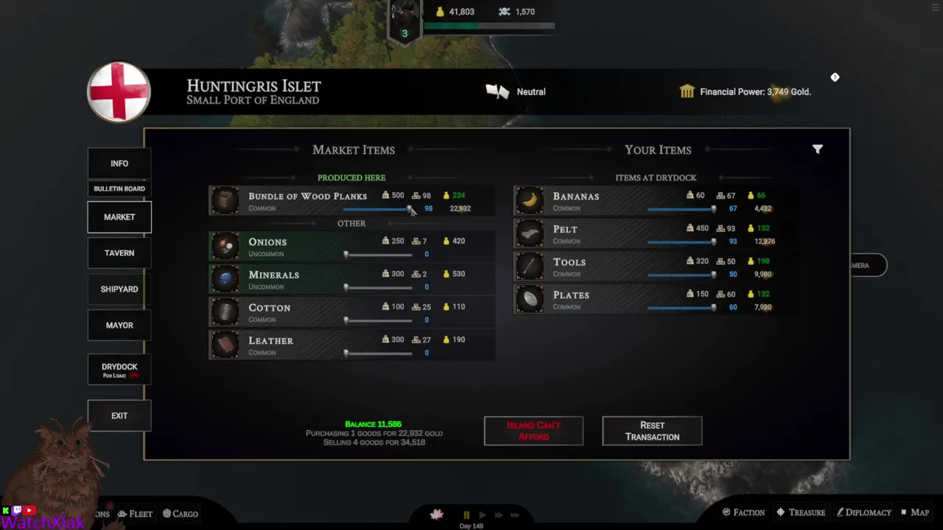Open the item filter funnel icon
Screen dimensions: 943x530
tap(817, 149)
